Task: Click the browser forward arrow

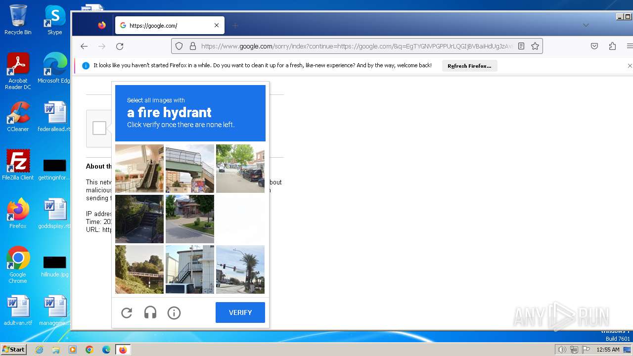Action: pos(102,46)
